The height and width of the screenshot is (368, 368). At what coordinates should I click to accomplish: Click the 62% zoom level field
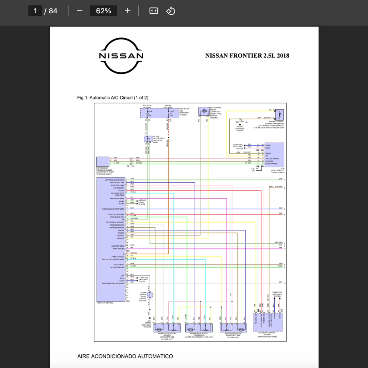104,11
